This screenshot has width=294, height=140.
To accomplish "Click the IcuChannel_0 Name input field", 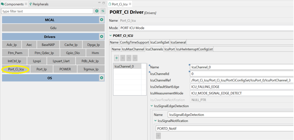I will point(242,67).
